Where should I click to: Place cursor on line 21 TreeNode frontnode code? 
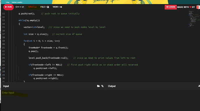coord(48,48)
